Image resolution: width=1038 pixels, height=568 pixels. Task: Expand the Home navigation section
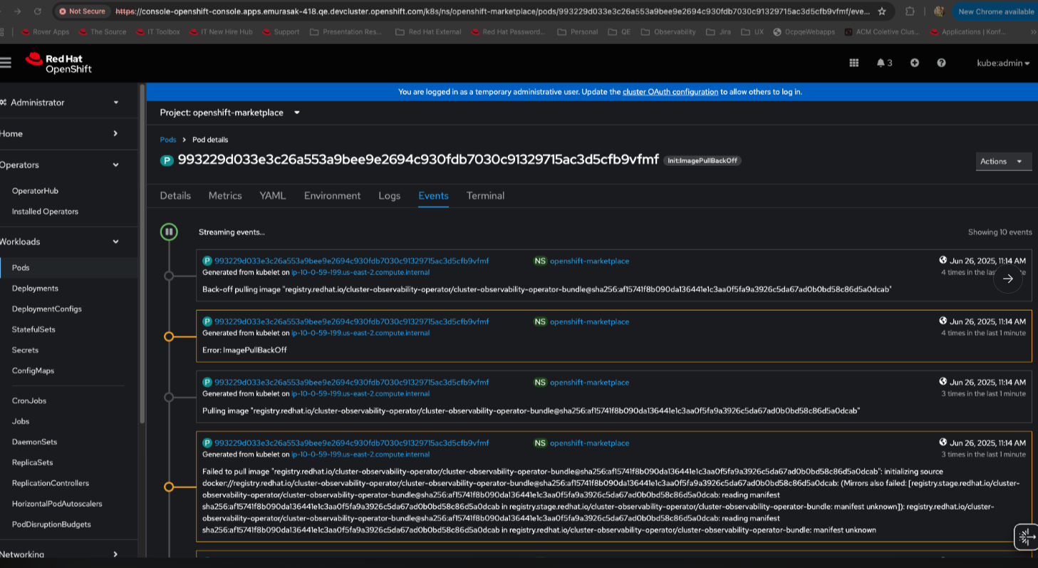(60, 133)
